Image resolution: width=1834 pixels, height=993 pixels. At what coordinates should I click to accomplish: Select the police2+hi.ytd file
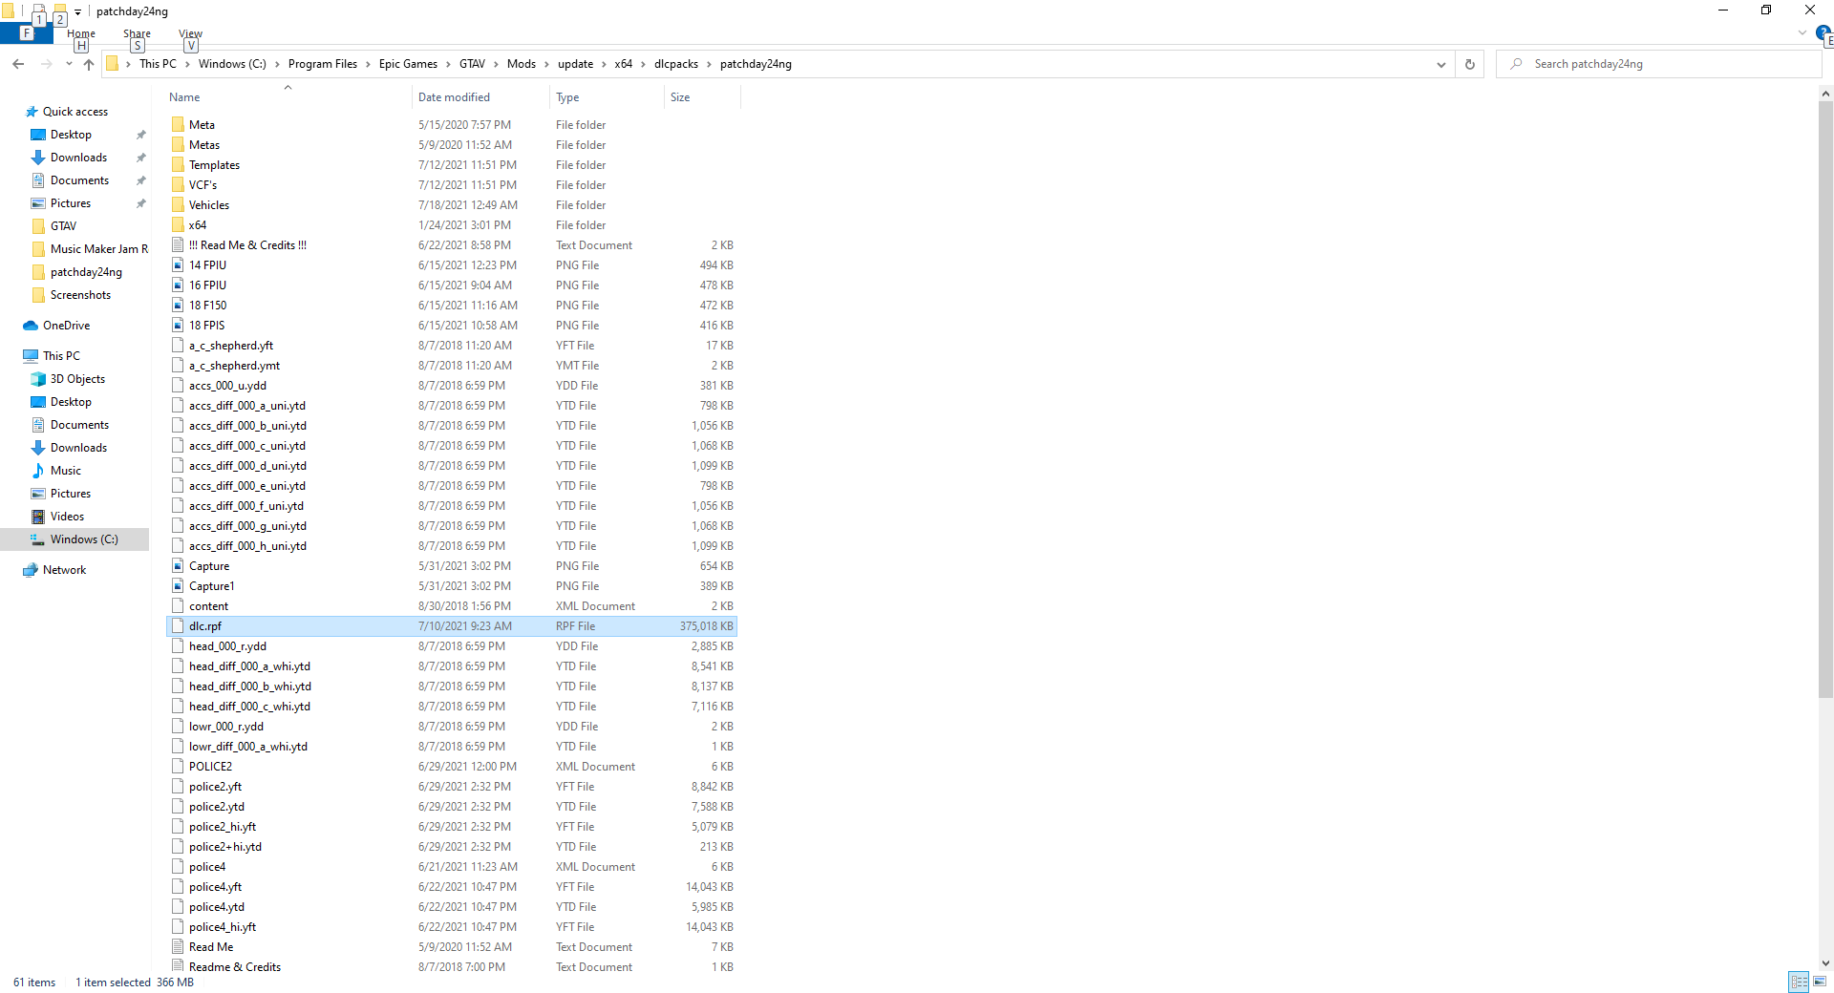click(451, 847)
